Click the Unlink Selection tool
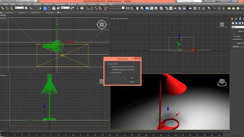 7,8
